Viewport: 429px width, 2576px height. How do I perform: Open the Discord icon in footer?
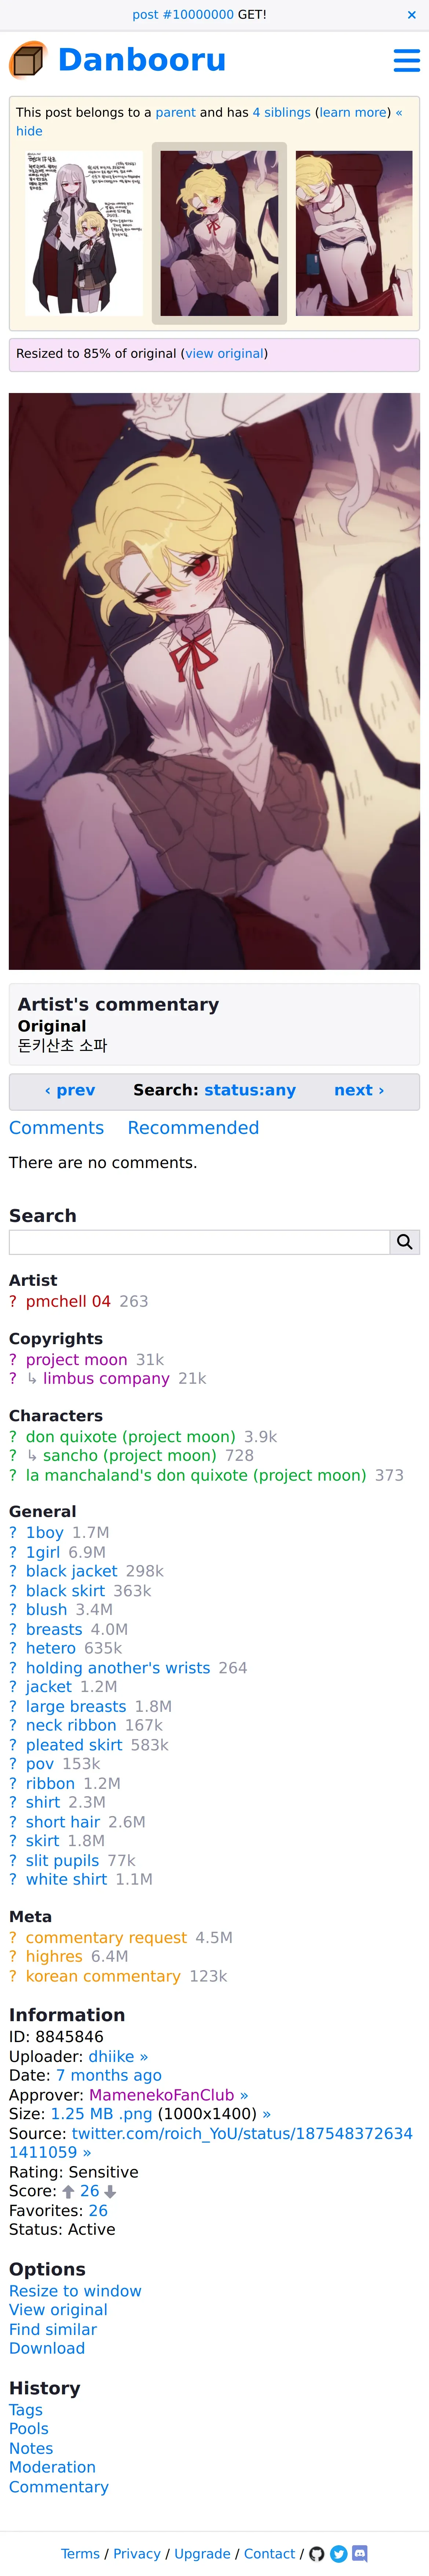tap(360, 2553)
